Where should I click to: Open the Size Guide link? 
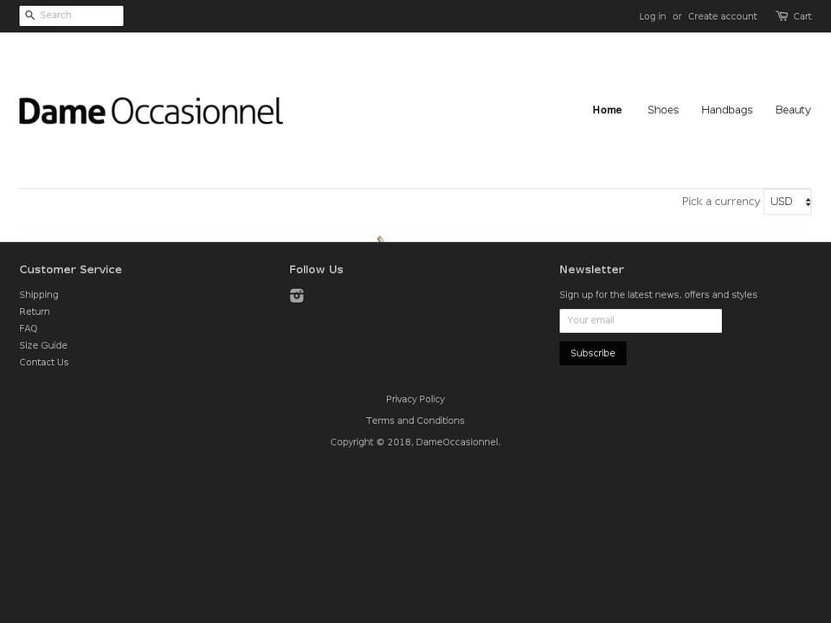click(x=43, y=345)
